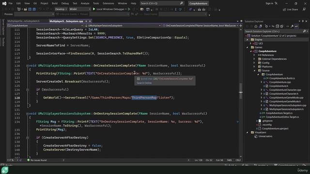Click the main toolbar folder view icon
The width and height of the screenshot is (310, 174).
tap(142, 9)
